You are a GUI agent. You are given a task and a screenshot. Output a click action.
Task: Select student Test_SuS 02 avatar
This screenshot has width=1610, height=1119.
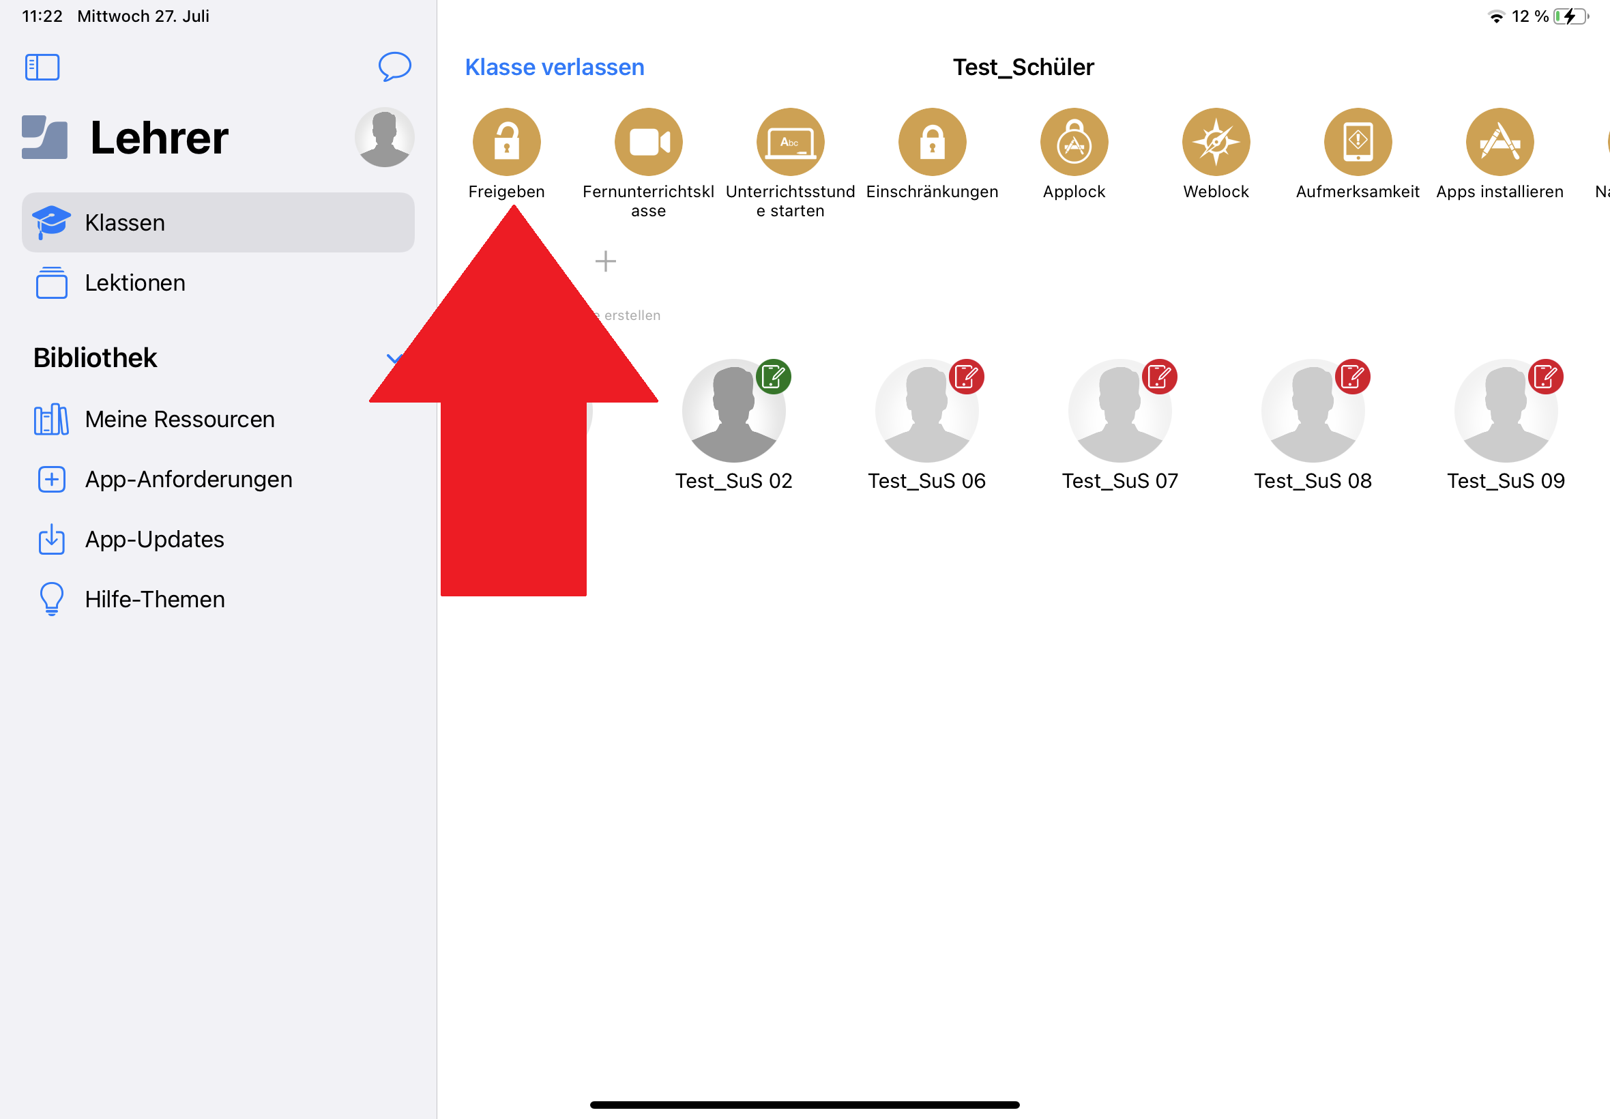(x=734, y=411)
